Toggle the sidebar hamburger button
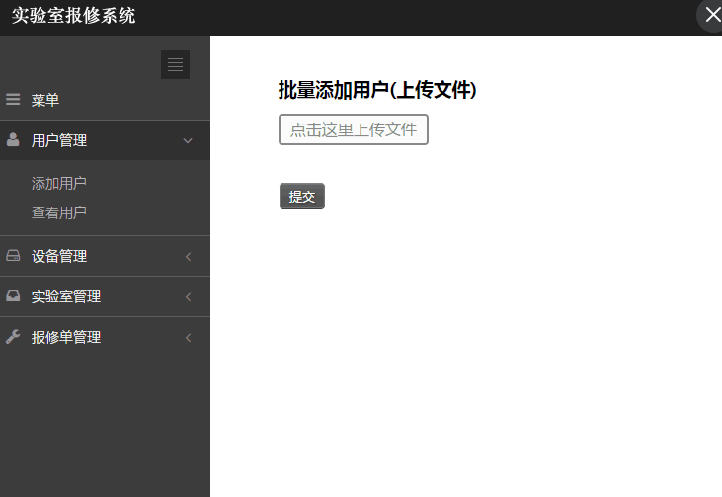The image size is (722, 497). [175, 64]
